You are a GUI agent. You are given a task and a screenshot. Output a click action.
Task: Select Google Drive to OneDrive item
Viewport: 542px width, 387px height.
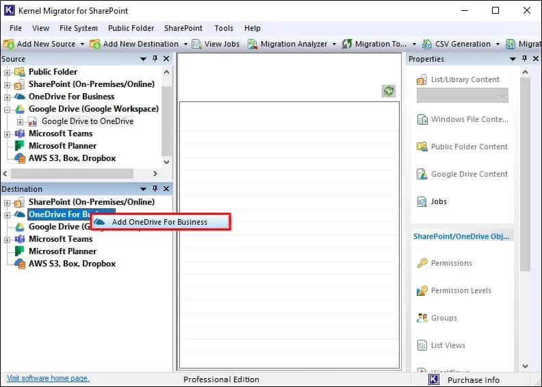click(x=88, y=121)
